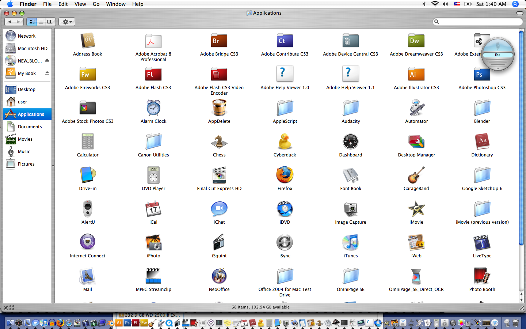Image resolution: width=526 pixels, height=329 pixels.
Task: Open the Calculator app icon
Action: pyautogui.click(x=88, y=142)
